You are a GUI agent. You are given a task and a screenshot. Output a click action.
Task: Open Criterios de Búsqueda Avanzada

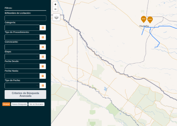[x=25, y=95]
